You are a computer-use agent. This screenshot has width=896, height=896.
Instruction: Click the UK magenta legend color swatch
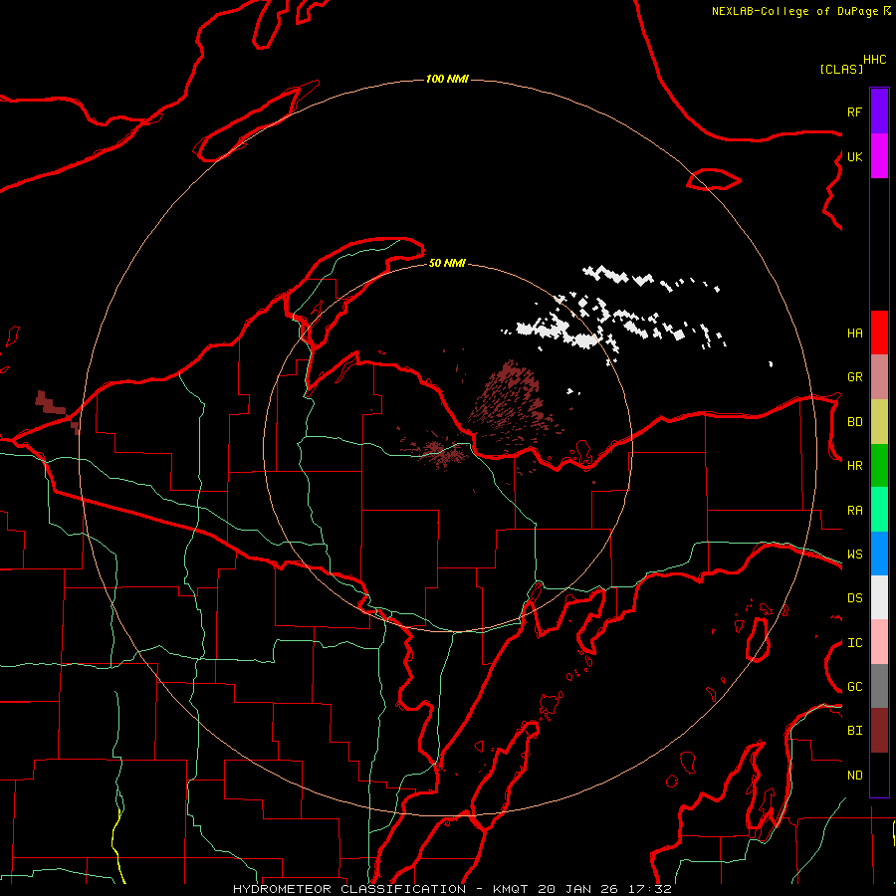(x=879, y=156)
